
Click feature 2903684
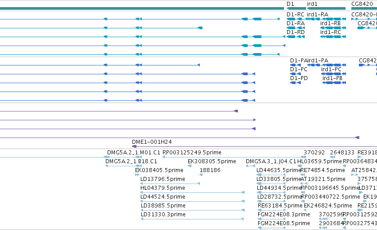(331, 223)
